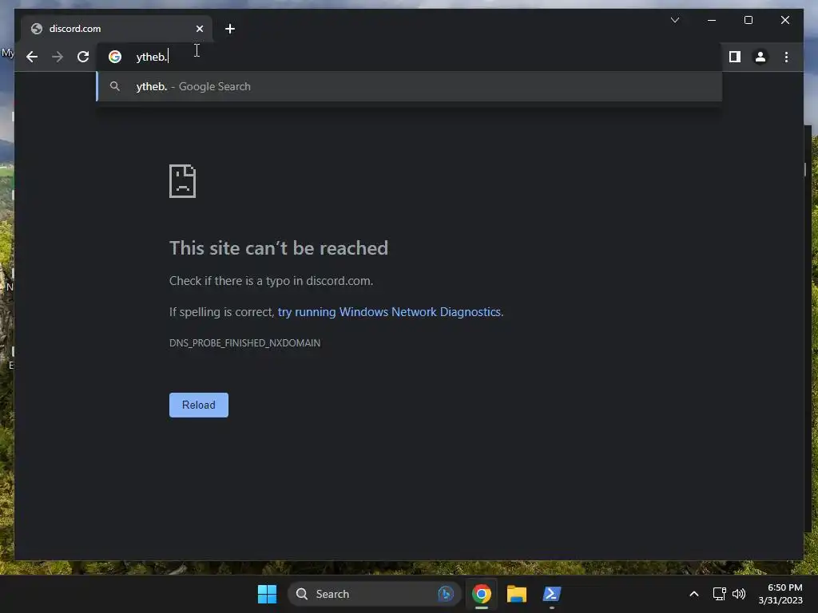818x613 pixels.
Task: Maximize the Chrome window
Action: point(748,20)
